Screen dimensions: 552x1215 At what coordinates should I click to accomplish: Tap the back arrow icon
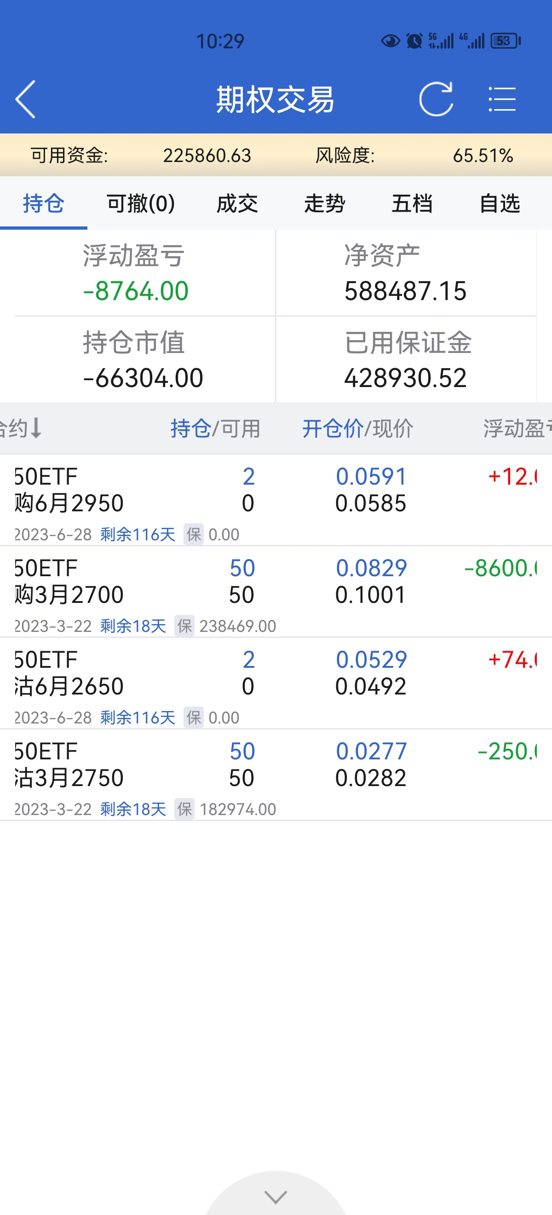click(x=25, y=99)
